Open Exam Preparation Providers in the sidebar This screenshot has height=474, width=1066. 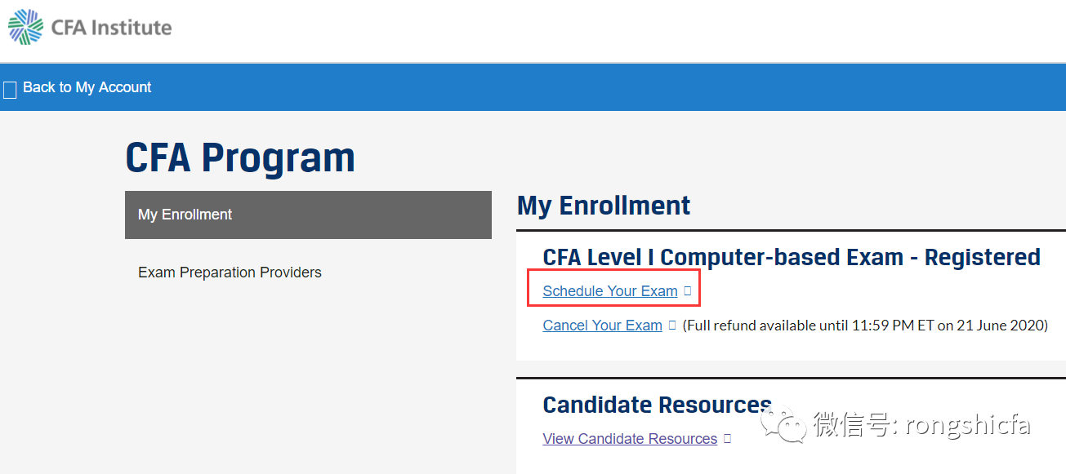(230, 272)
